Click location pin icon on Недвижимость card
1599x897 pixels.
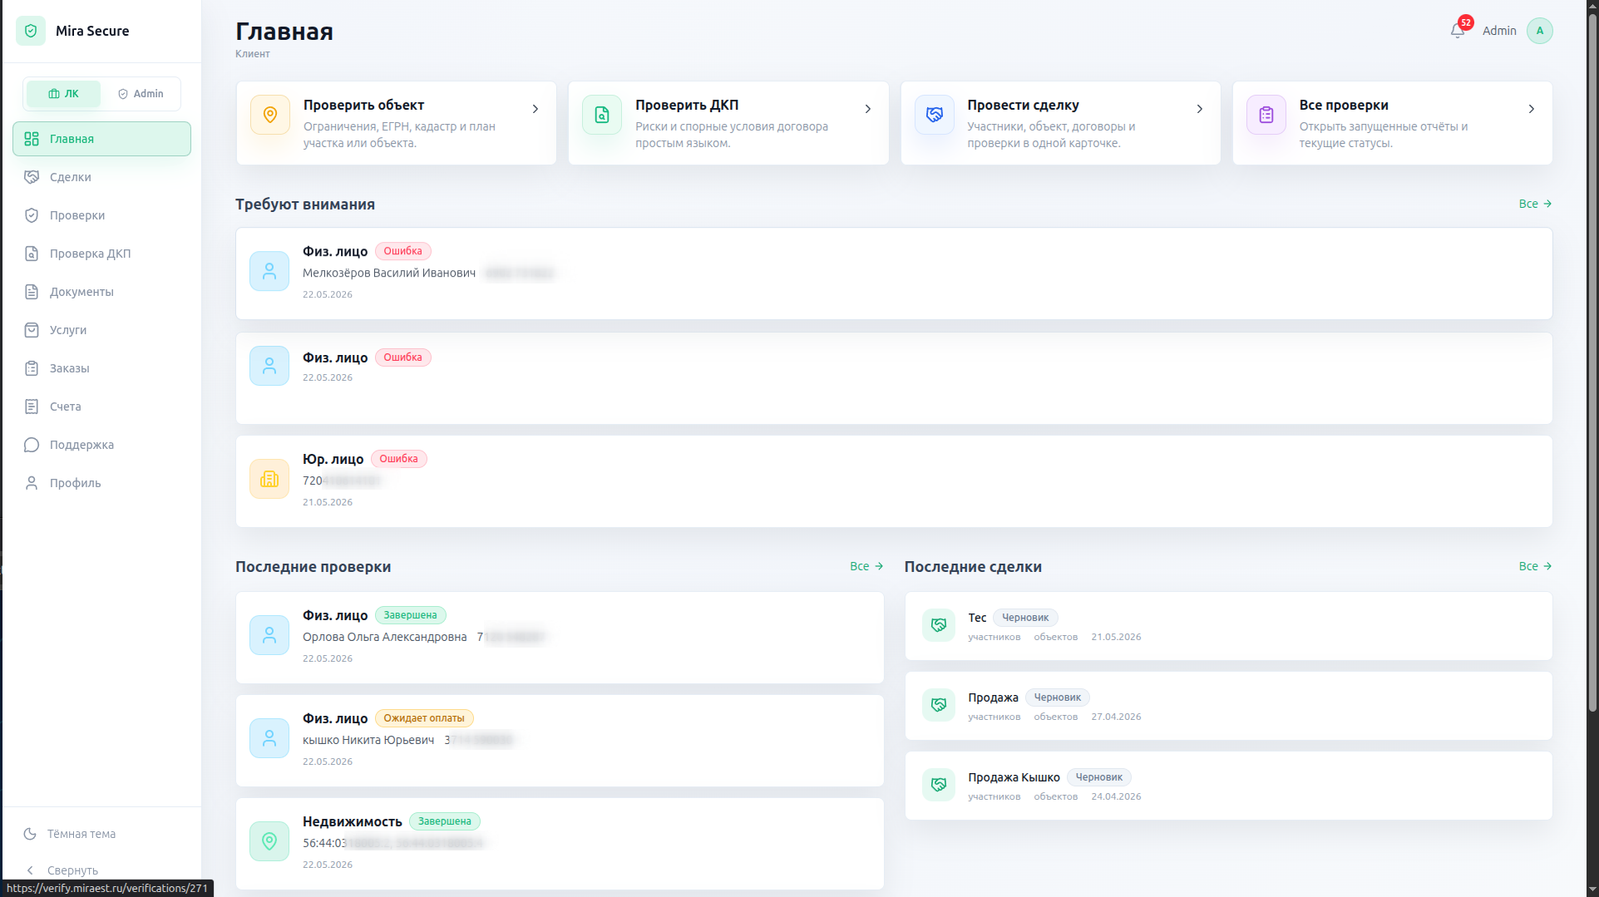269,841
